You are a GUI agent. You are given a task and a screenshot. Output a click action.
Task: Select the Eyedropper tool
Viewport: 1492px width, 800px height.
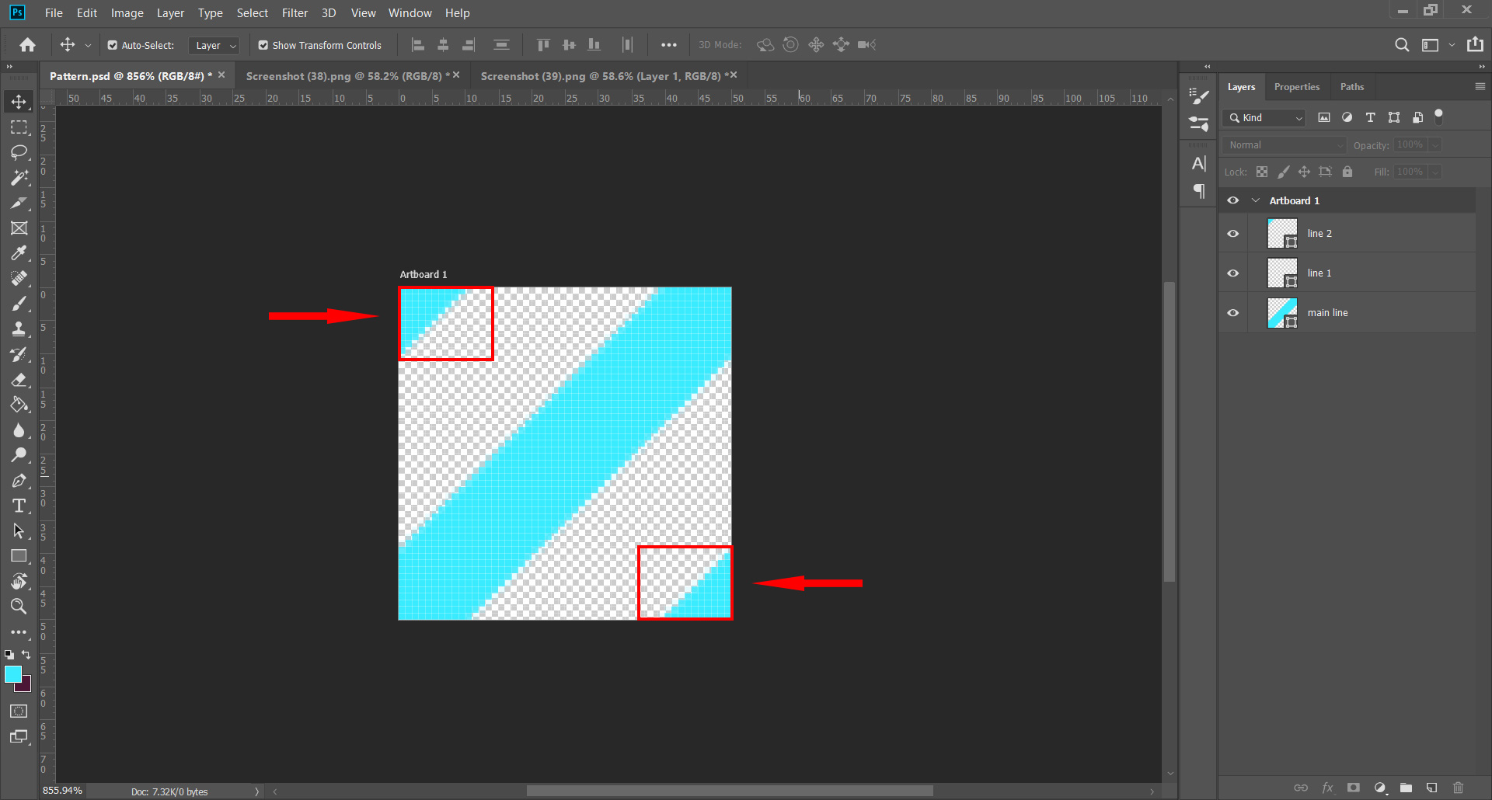tap(19, 253)
